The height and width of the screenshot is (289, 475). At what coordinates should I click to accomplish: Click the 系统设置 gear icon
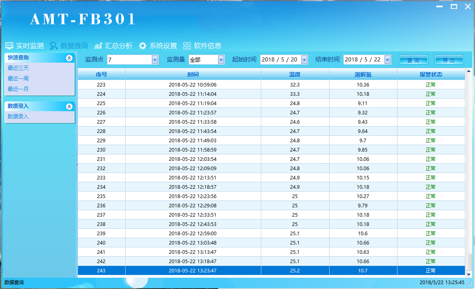[142, 46]
